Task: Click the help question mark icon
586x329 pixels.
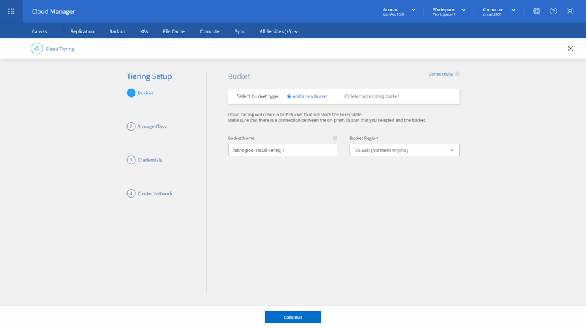Action: click(x=553, y=11)
